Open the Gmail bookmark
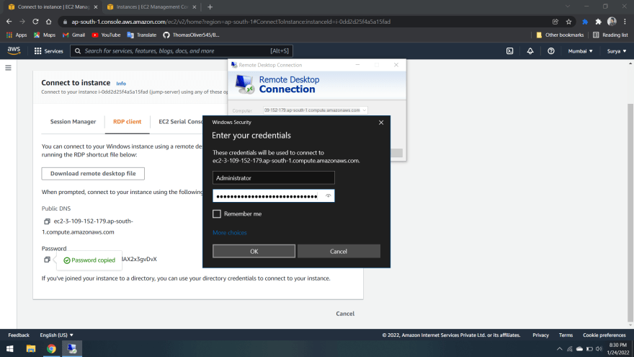 click(x=73, y=35)
